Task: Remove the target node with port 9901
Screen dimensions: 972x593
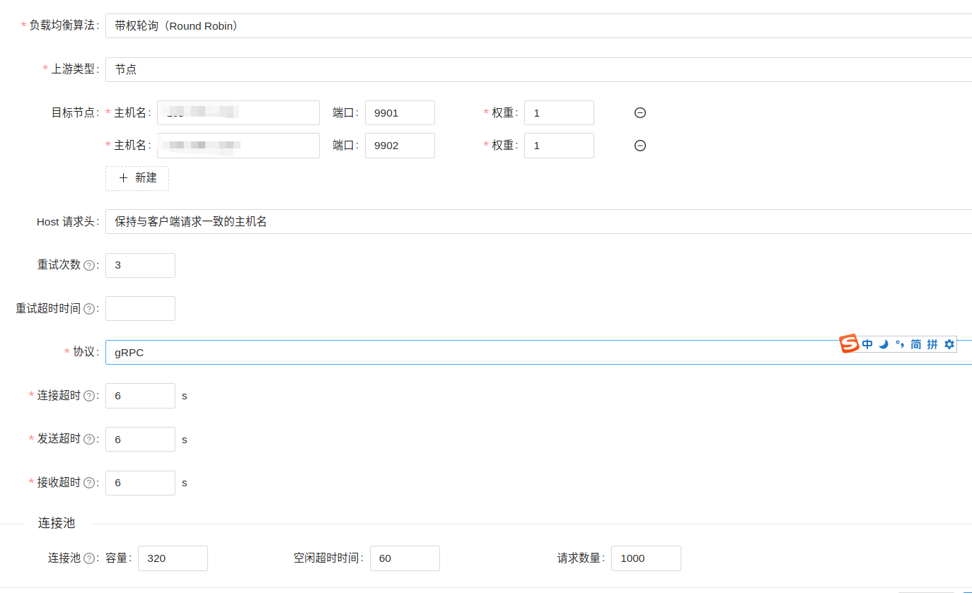Action: [640, 112]
